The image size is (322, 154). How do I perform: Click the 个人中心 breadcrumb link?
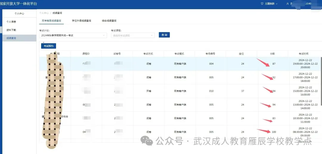pyautogui.click(x=44, y=13)
